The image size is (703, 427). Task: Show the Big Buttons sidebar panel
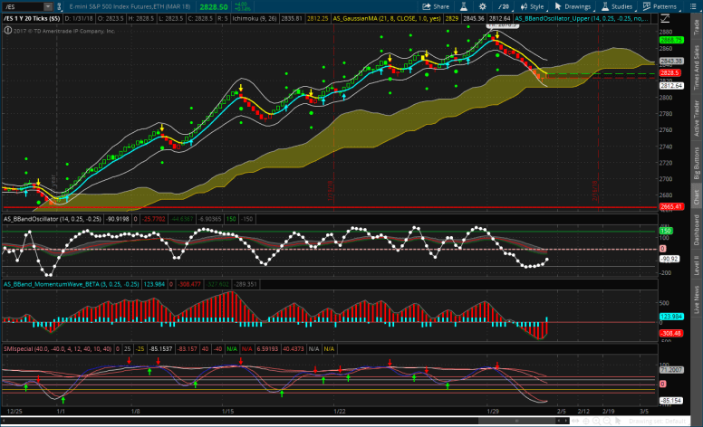696,165
